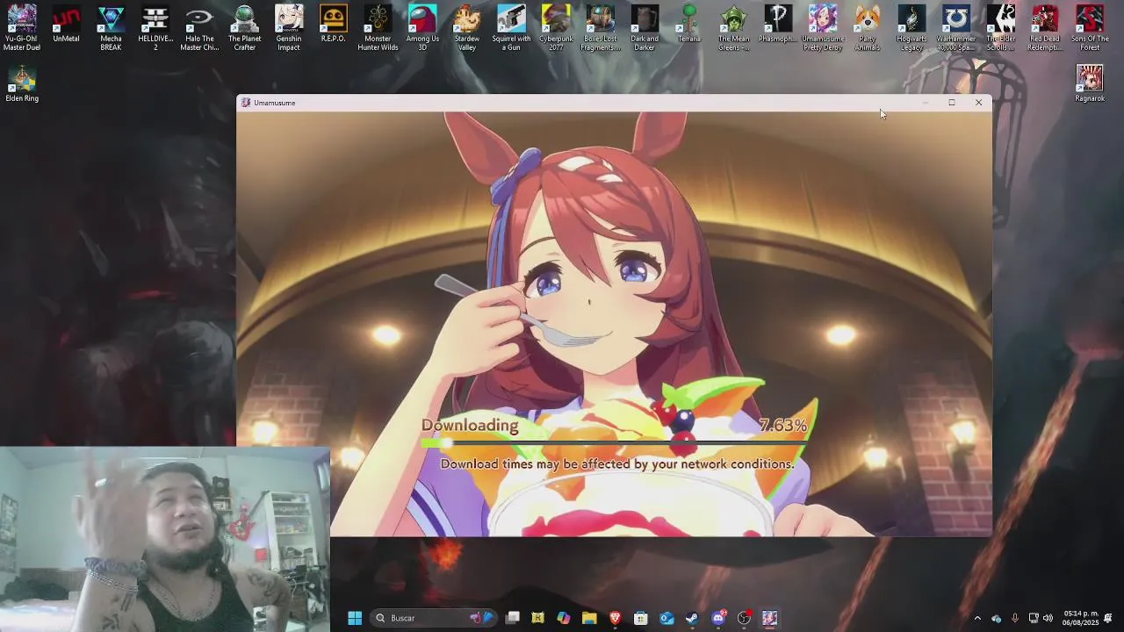Open the Genshin Impact desktop icon
The height and width of the screenshot is (632, 1124).
[289, 27]
